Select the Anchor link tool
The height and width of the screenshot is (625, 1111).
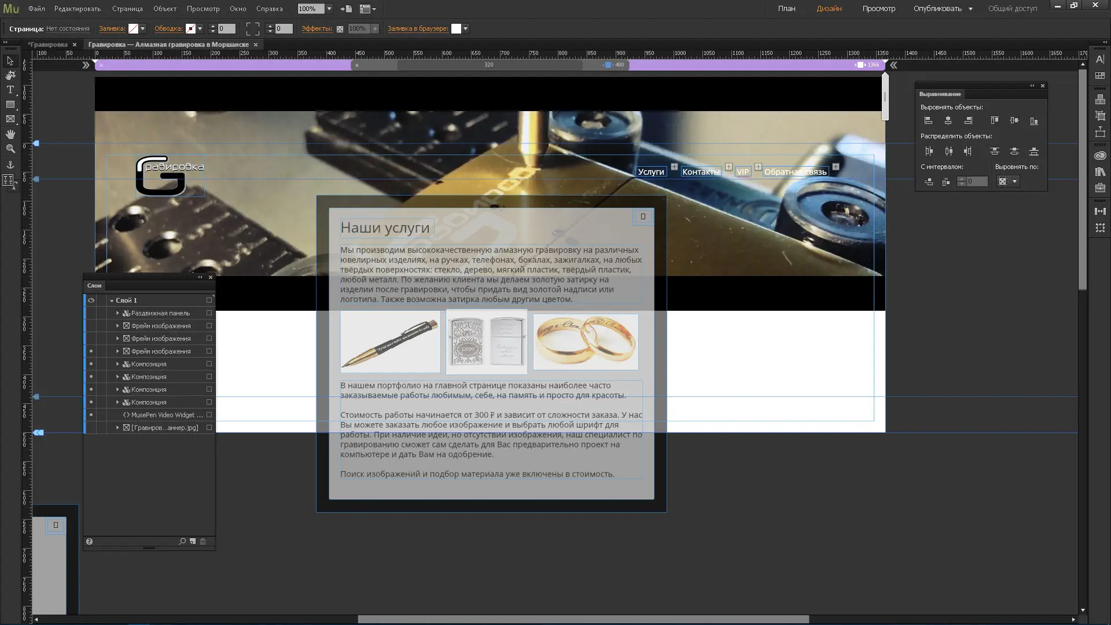pos(10,165)
